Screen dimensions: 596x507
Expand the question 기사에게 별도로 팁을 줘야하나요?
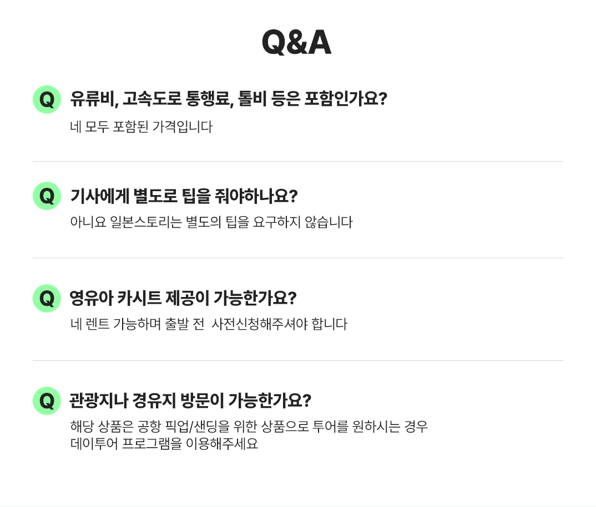(x=184, y=196)
